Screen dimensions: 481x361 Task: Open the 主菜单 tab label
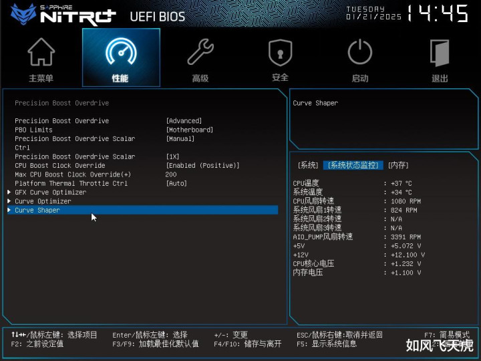tap(41, 78)
